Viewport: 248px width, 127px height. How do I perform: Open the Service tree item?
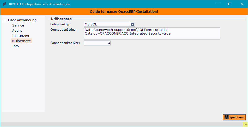(18, 25)
